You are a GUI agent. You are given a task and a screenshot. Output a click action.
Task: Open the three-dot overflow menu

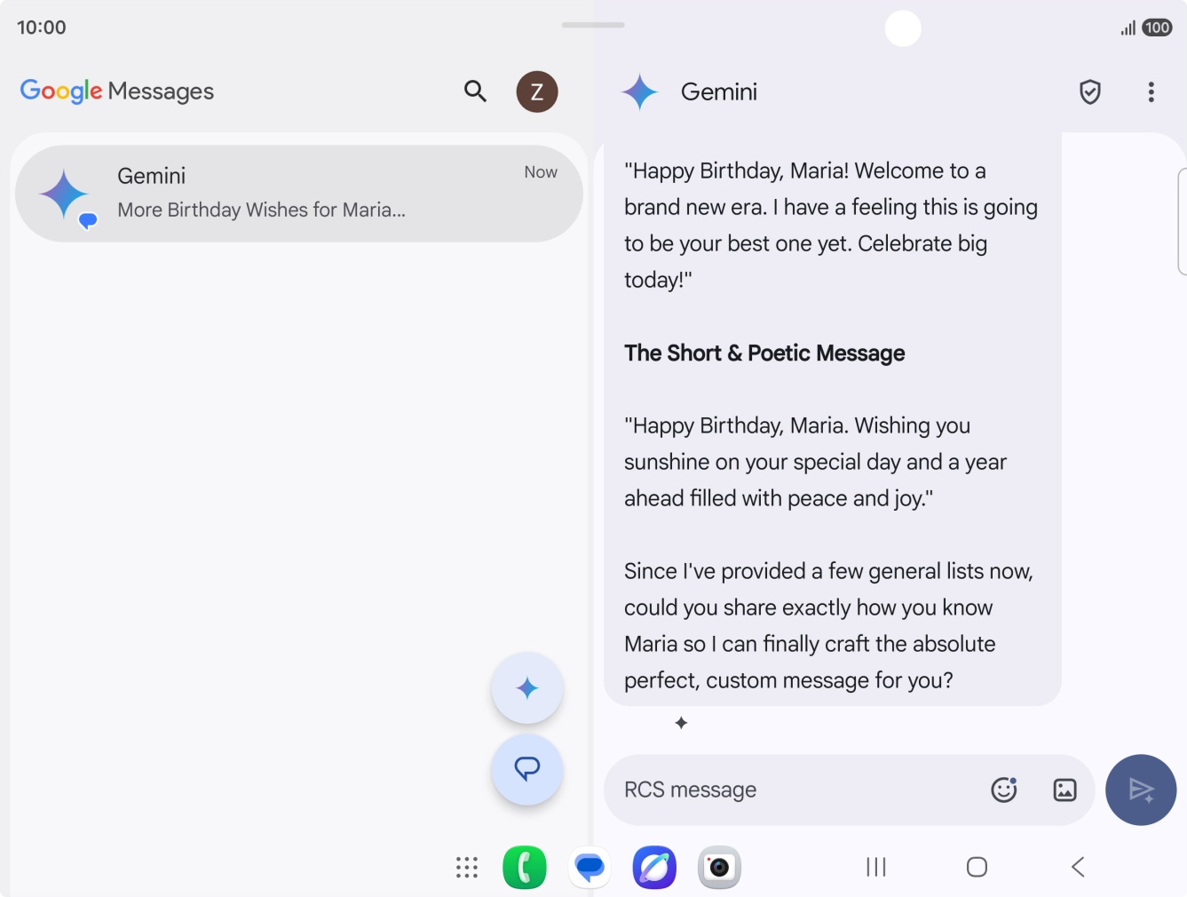tap(1151, 91)
